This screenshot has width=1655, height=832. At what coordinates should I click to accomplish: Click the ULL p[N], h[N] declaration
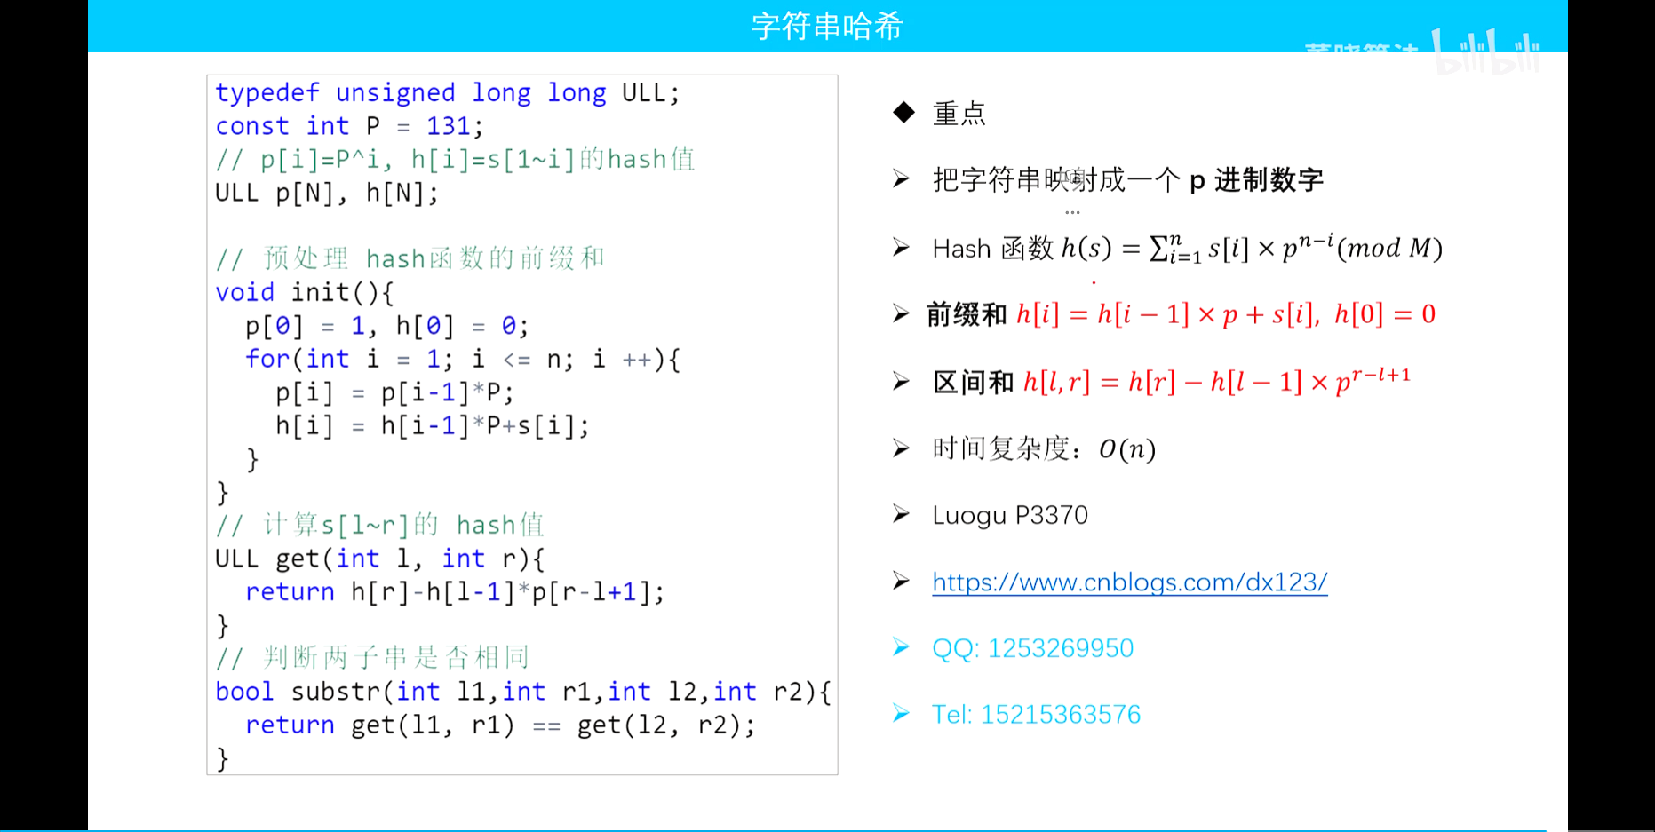click(x=327, y=193)
